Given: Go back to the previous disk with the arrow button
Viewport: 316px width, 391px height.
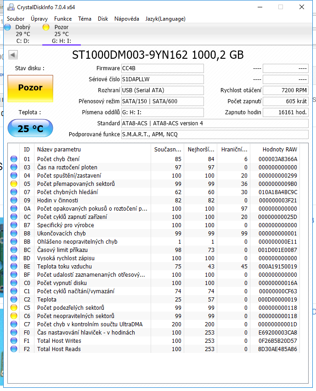Looking at the screenshot, I should click(x=13, y=55).
